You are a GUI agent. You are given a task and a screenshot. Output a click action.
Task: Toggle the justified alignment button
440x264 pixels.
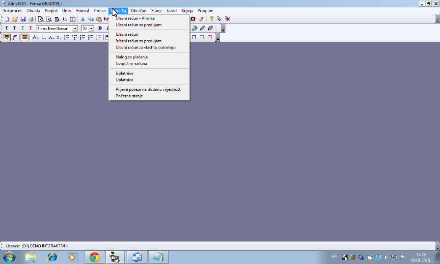tap(25, 37)
